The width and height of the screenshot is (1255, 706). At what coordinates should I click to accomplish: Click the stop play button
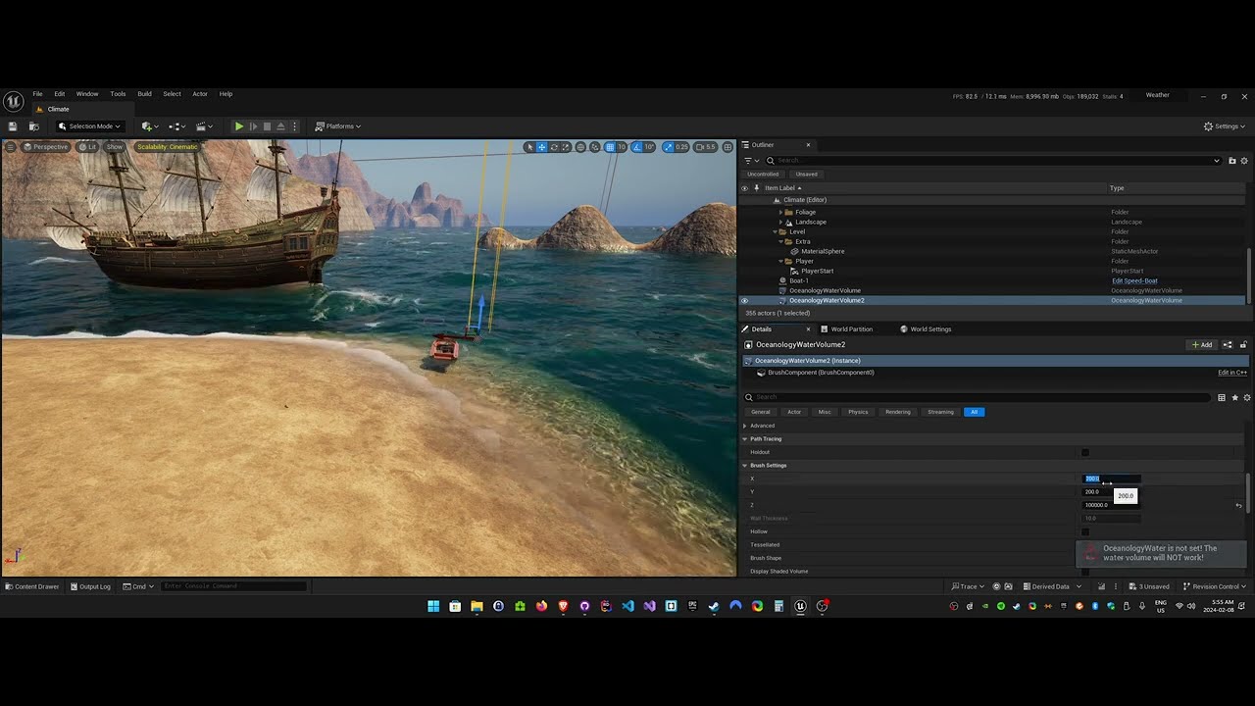coord(267,126)
